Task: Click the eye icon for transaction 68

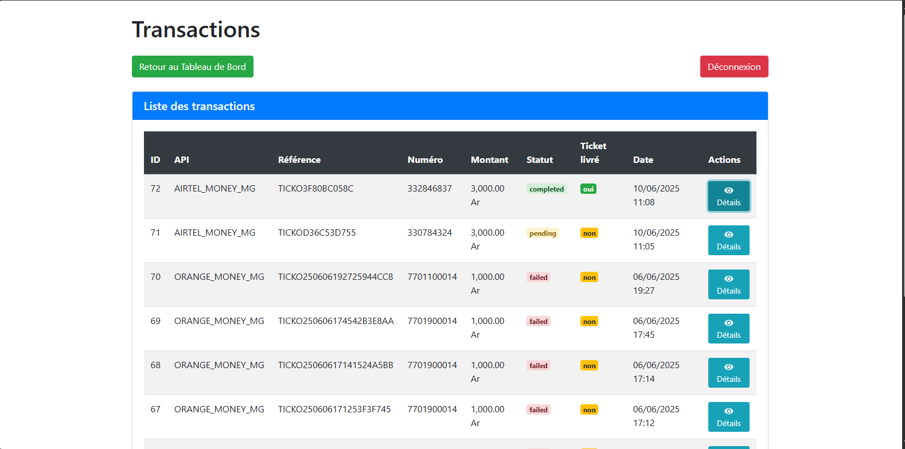Action: point(728,367)
